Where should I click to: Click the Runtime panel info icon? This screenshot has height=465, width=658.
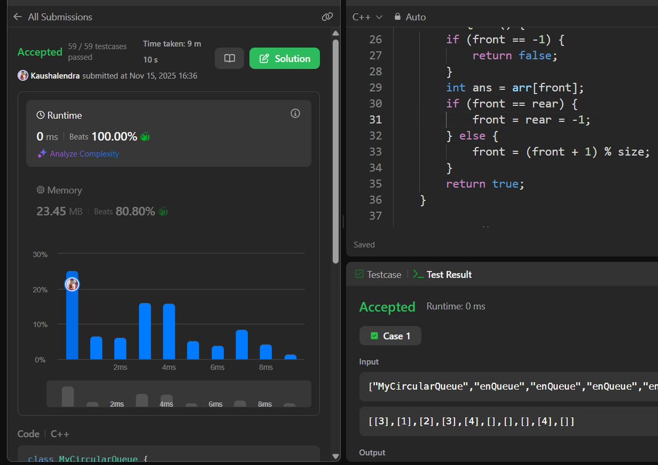[295, 113]
